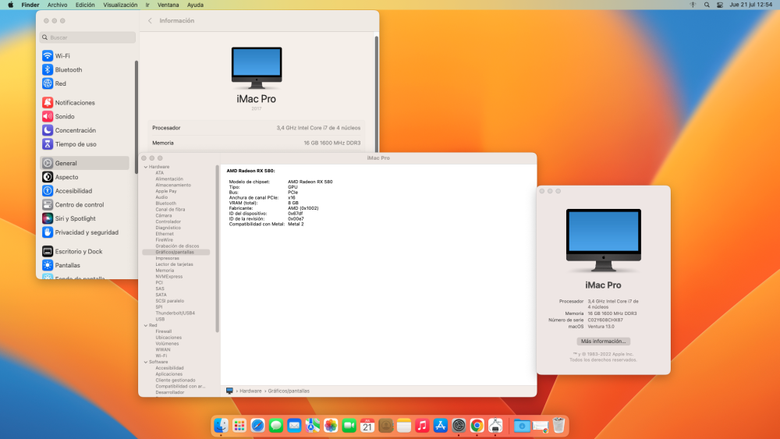
Task: Open Notes from the Dock
Action: coord(404,426)
